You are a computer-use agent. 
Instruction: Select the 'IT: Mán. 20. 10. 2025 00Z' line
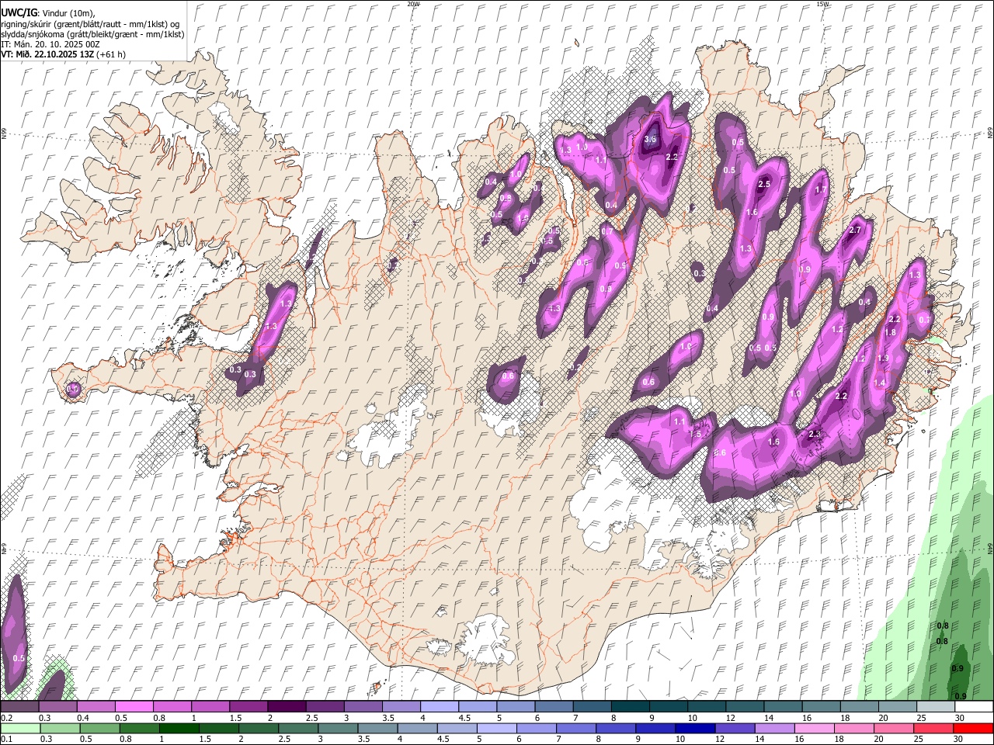(x=50, y=44)
